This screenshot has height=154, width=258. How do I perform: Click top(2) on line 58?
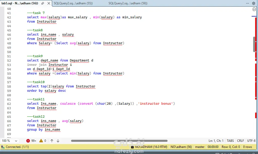tap(46, 86)
